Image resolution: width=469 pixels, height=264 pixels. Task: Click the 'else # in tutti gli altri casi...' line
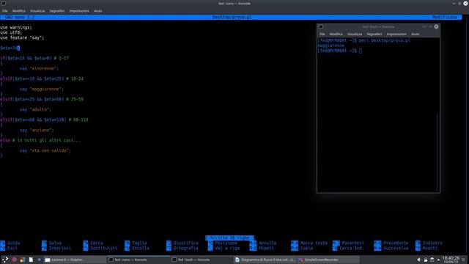[x=40, y=140]
